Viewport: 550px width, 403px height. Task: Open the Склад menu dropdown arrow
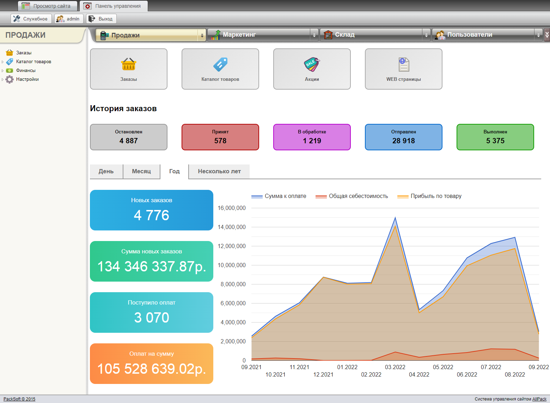[x=426, y=35]
